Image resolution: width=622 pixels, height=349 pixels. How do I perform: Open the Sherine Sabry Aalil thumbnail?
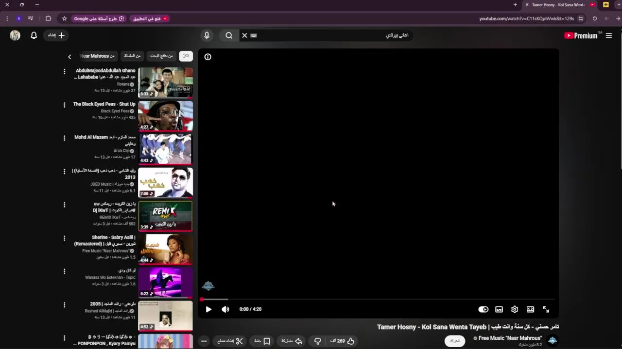(165, 249)
